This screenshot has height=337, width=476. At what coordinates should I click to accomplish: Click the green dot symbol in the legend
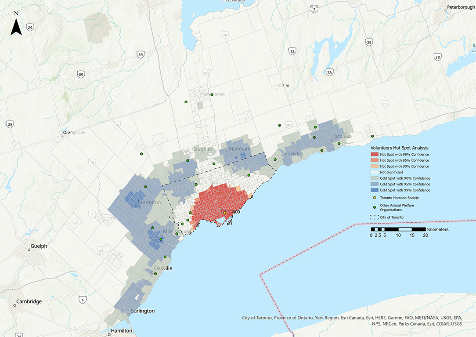pos(374,207)
